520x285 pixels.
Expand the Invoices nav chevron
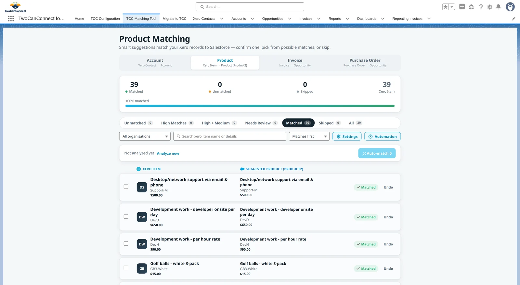point(319,19)
